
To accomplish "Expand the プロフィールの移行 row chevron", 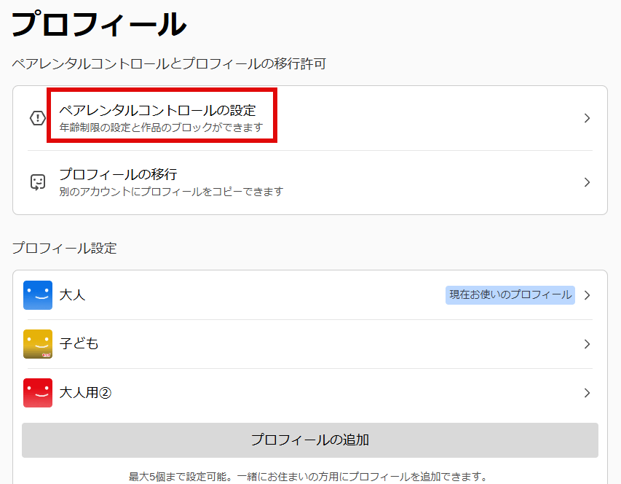I will (587, 182).
